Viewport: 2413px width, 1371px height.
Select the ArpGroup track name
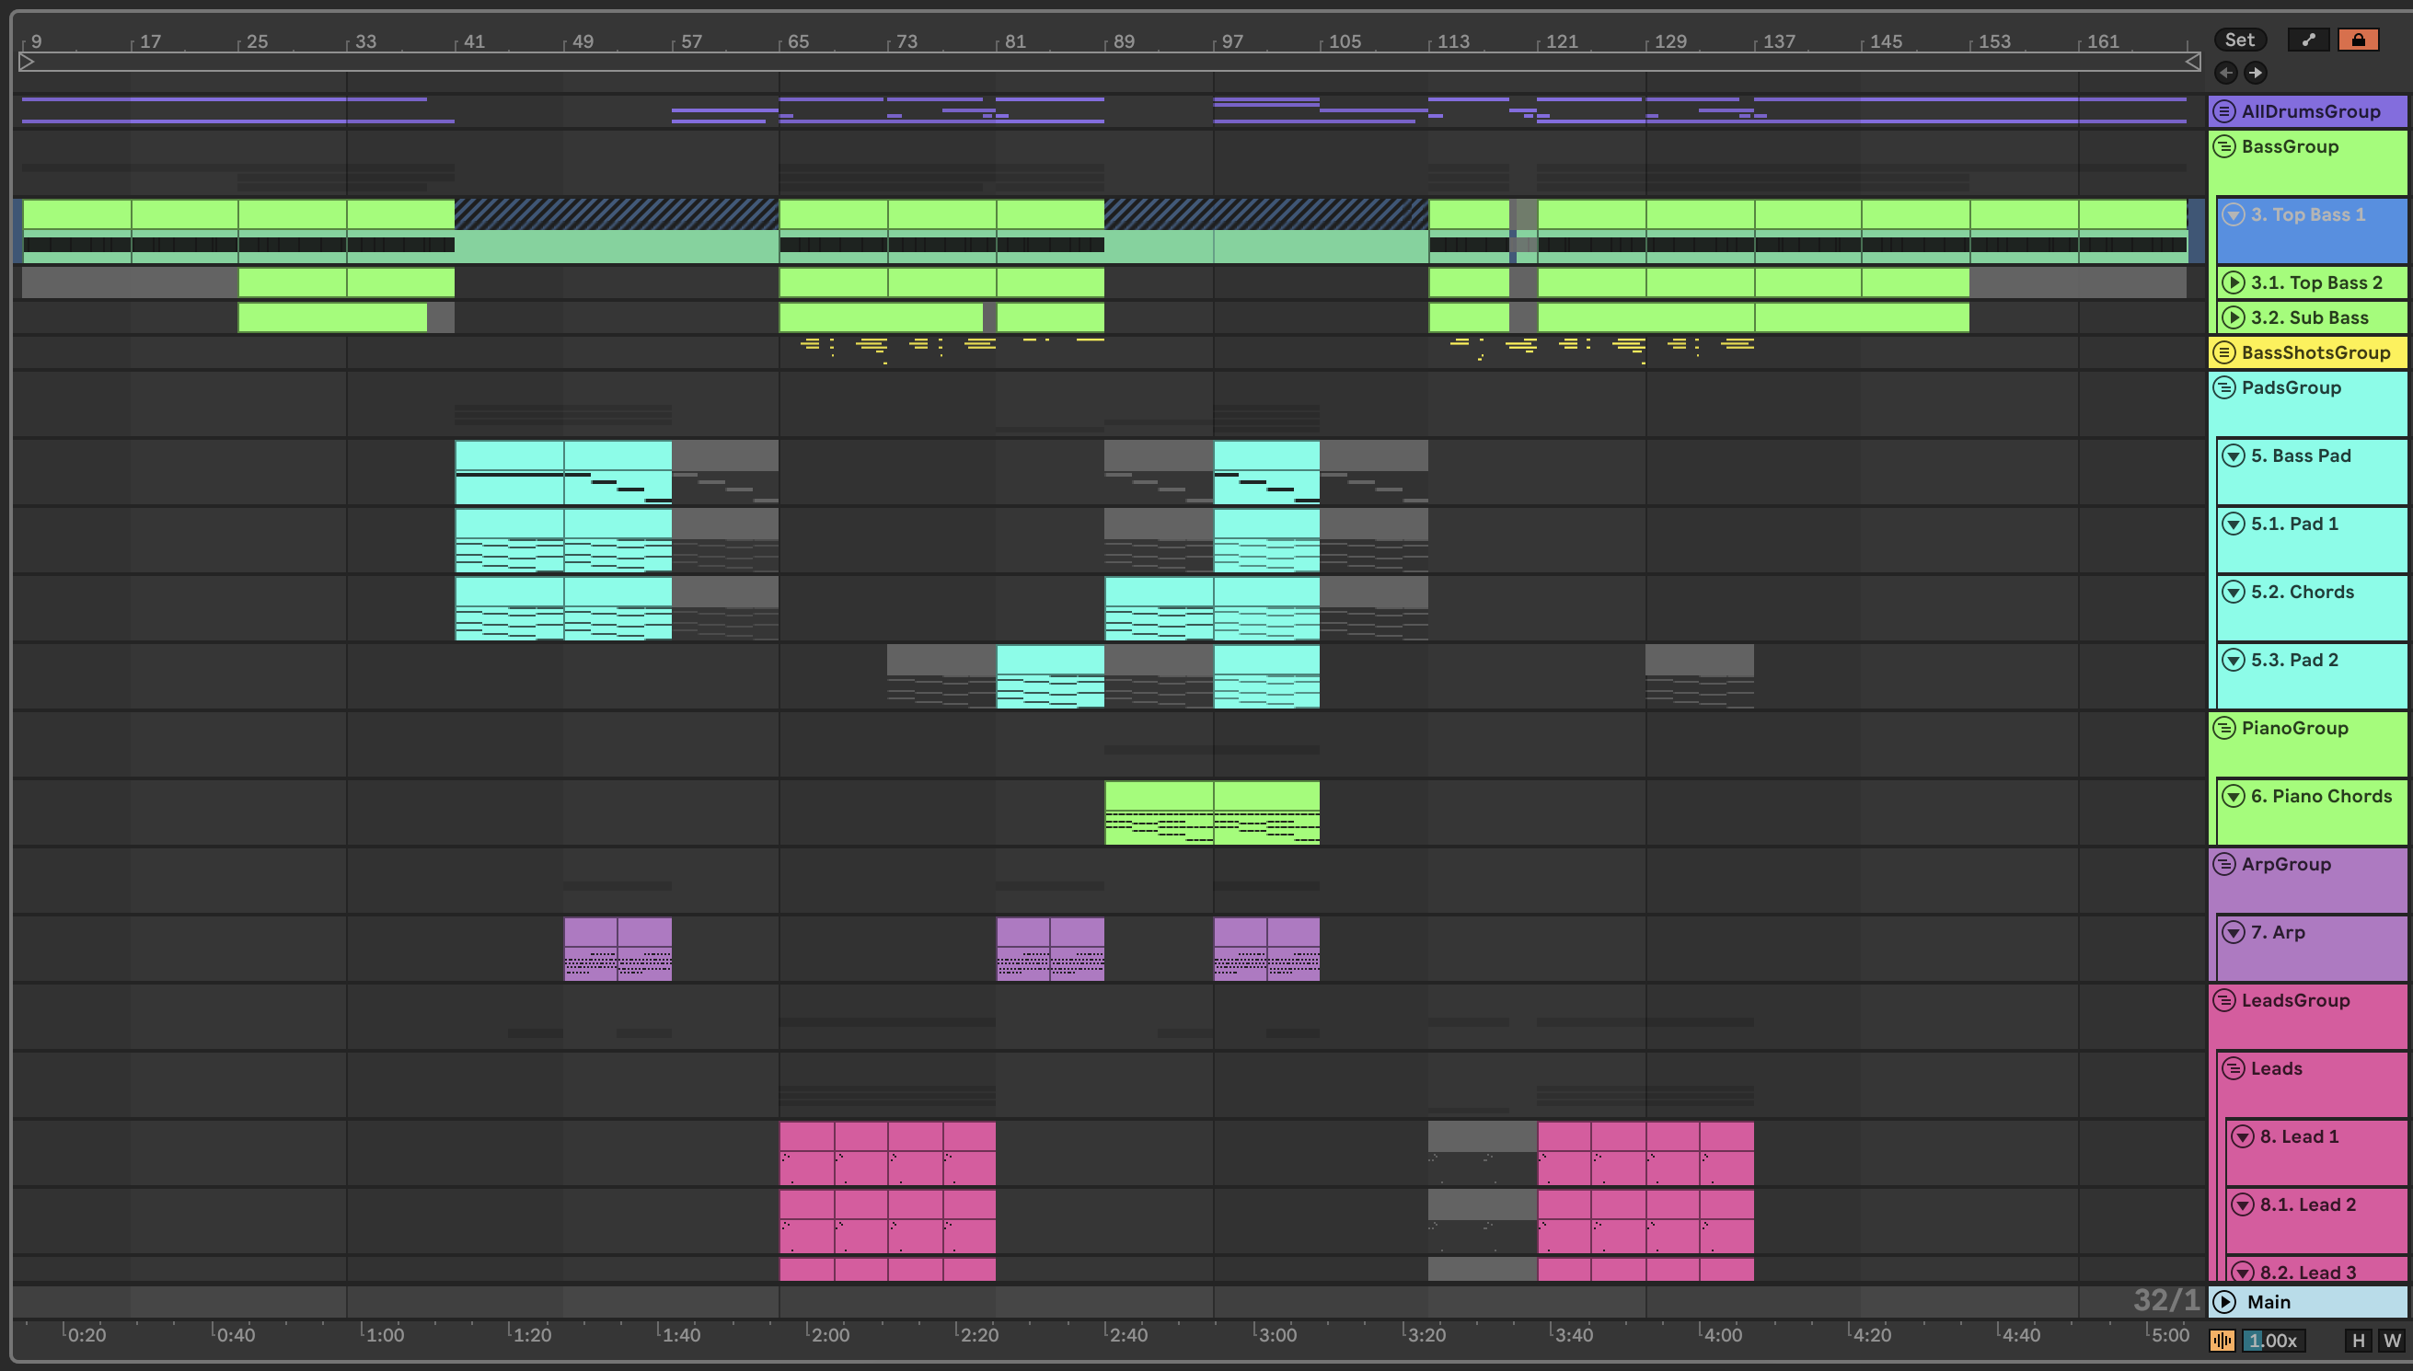tap(2286, 864)
